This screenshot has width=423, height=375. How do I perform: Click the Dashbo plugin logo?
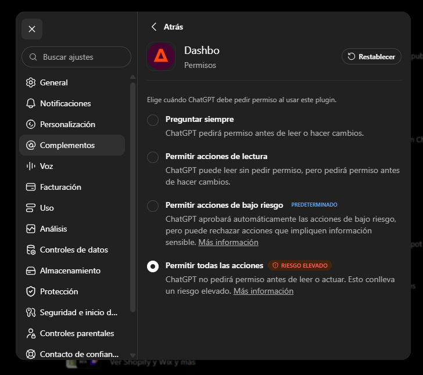pos(161,56)
